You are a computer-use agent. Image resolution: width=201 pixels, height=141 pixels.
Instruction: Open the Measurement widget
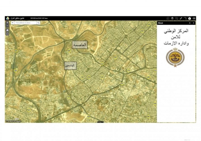[185, 18]
